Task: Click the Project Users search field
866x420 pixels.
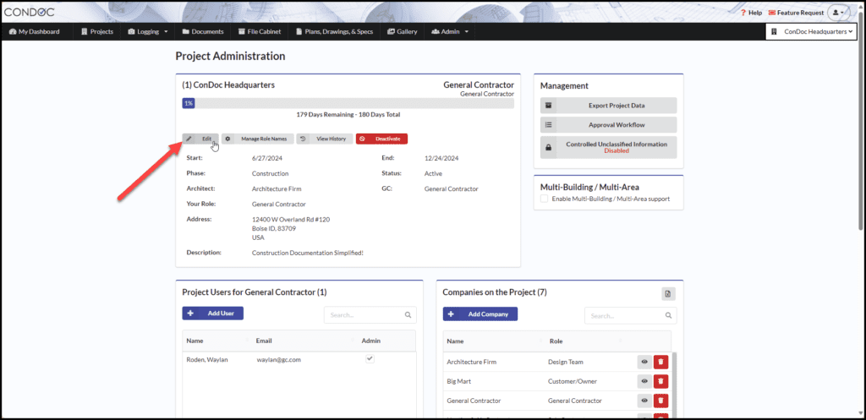Action: tap(370, 315)
